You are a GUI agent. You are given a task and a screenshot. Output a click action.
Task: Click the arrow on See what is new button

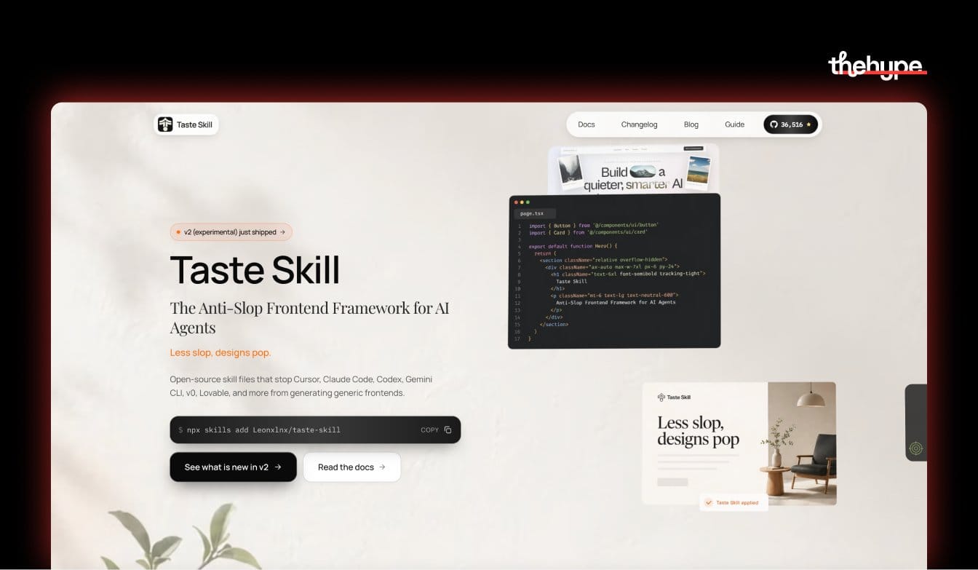tap(278, 467)
